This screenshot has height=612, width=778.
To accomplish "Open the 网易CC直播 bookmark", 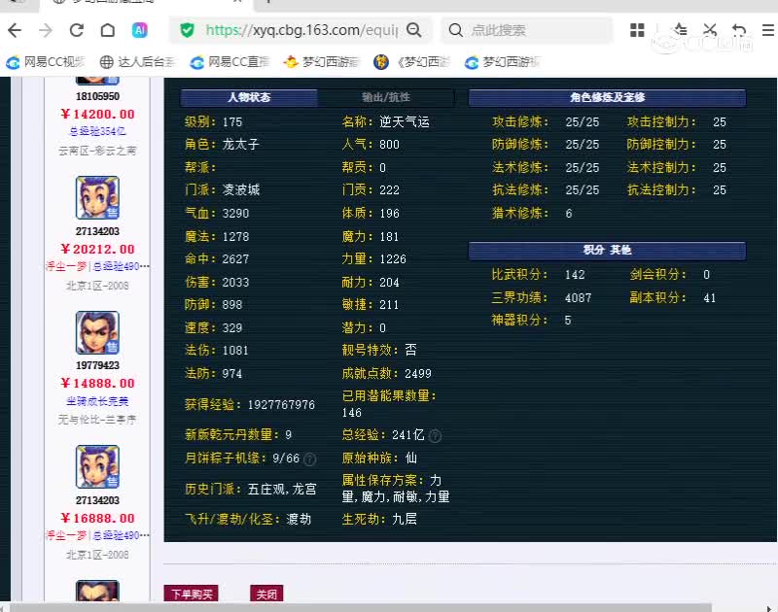I will click(x=230, y=62).
